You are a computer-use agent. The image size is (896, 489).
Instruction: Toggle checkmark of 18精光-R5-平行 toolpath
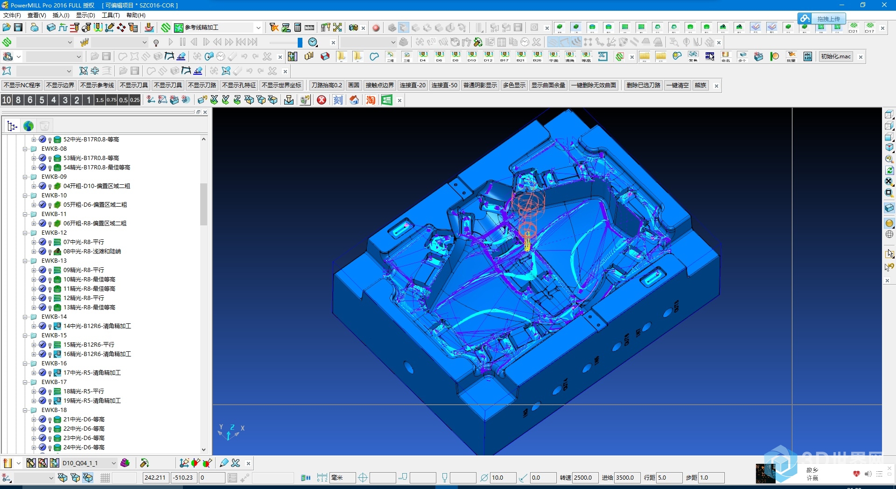(x=42, y=391)
